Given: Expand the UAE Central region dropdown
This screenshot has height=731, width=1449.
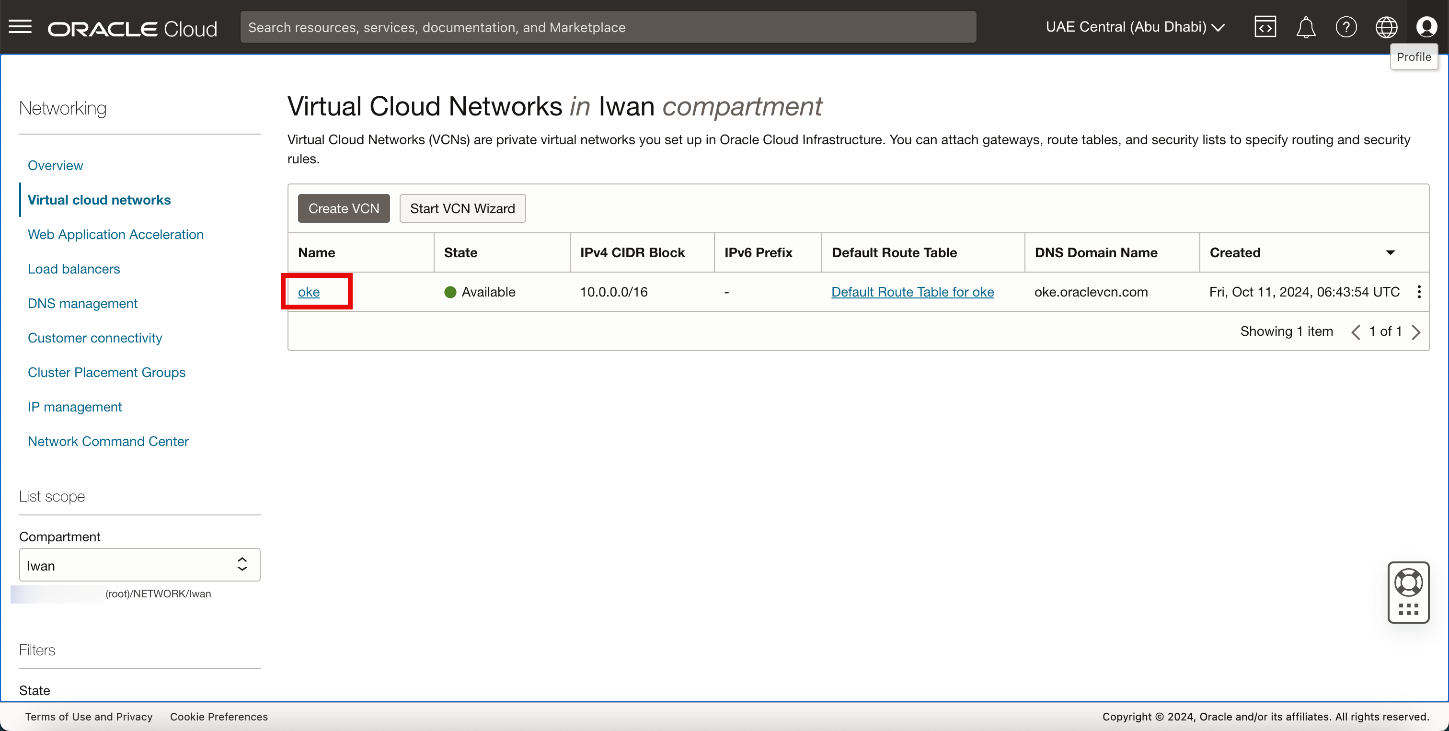Looking at the screenshot, I should click(1135, 27).
